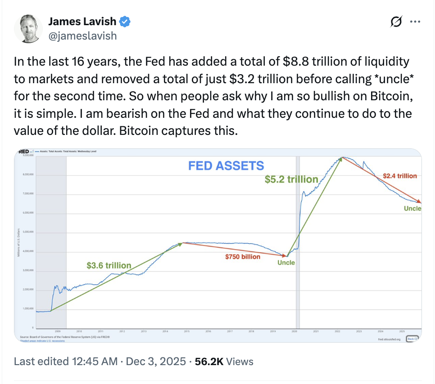Open the Grok analysis icon
This screenshot has width=435, height=384.
(x=395, y=22)
